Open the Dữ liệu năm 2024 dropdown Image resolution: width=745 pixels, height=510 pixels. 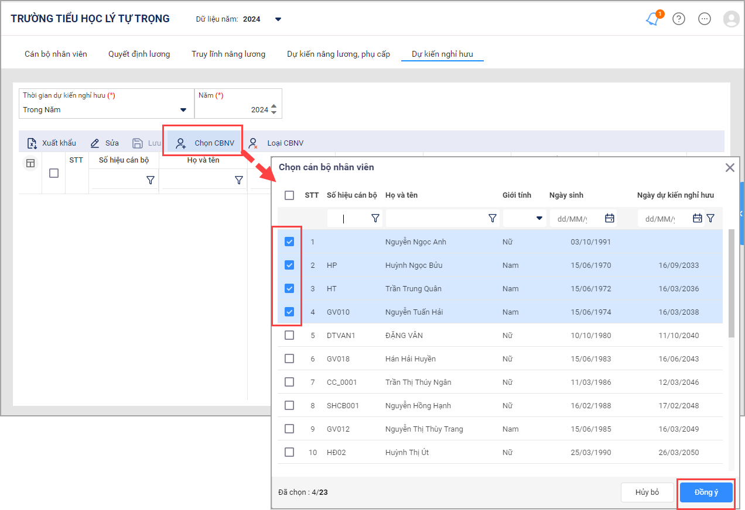(x=278, y=19)
